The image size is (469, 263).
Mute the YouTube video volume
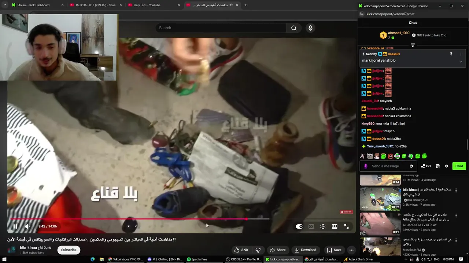tap(27, 226)
